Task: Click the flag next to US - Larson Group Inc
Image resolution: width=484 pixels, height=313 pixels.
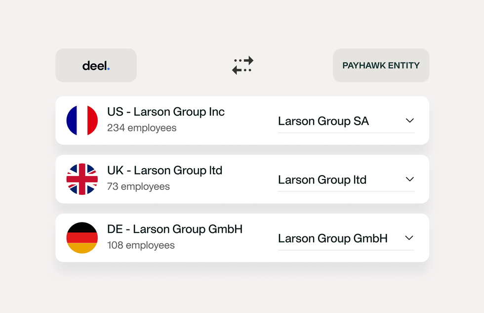Action: pyautogui.click(x=82, y=120)
